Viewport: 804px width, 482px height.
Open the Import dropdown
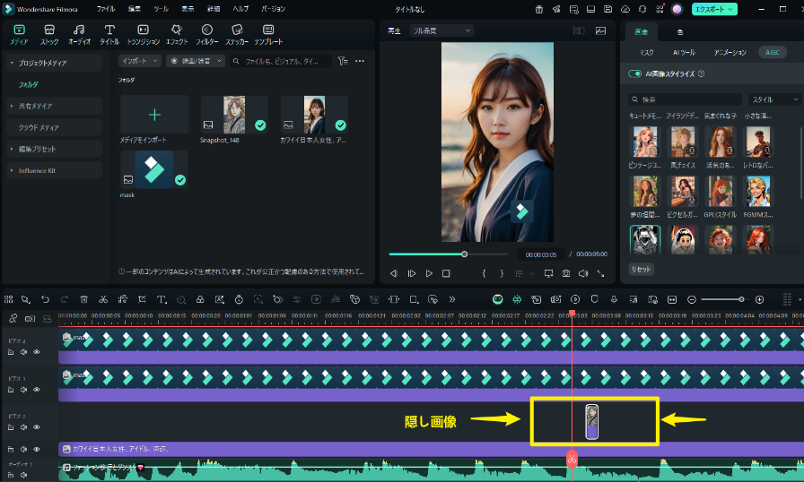click(140, 61)
